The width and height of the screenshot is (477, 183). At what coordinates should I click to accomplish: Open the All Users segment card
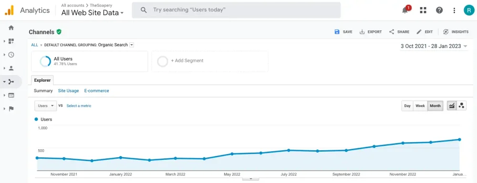click(90, 61)
